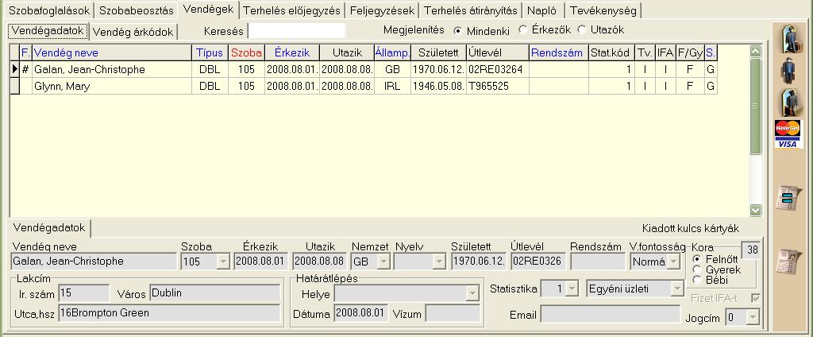Click the IRL nationality cell

coord(392,86)
